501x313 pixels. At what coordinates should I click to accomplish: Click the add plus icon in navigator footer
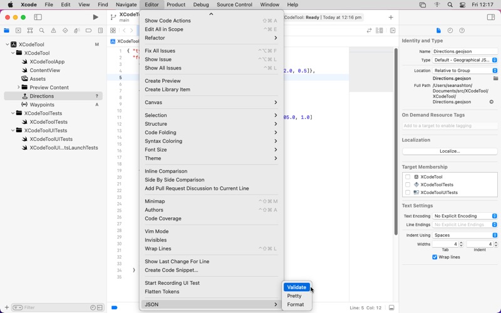pos(7,307)
